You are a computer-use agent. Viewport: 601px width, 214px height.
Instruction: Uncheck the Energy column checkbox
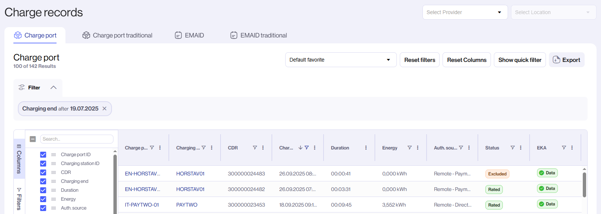pyautogui.click(x=43, y=199)
